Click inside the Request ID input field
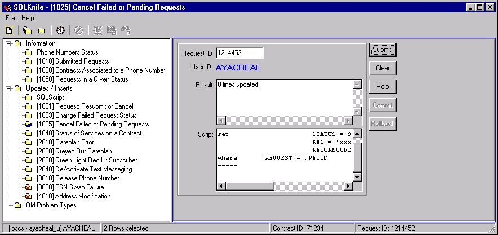 tap(239, 53)
